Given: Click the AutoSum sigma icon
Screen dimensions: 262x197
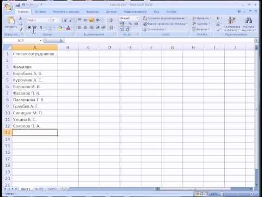Looking at the screenshot, I should (218, 18).
